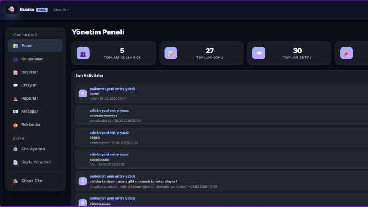Go to Reklamlar section

[35, 125]
